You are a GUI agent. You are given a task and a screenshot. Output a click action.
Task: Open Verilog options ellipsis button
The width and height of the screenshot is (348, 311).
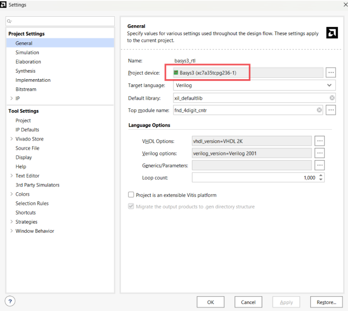click(320, 153)
